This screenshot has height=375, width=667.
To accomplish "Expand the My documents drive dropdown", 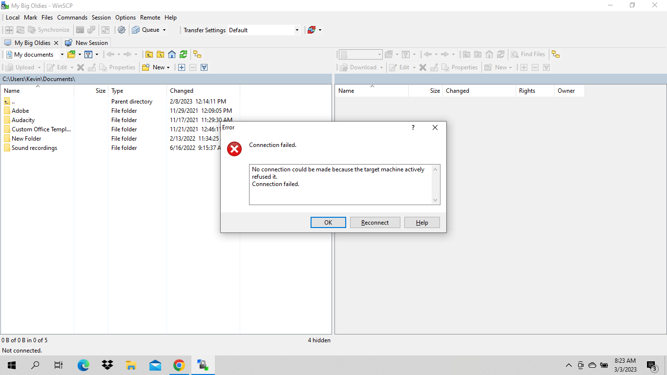I will (x=62, y=55).
